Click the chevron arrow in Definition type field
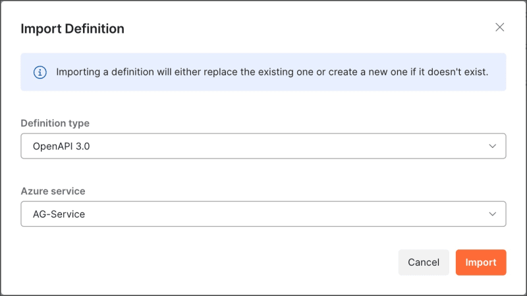 (x=492, y=146)
